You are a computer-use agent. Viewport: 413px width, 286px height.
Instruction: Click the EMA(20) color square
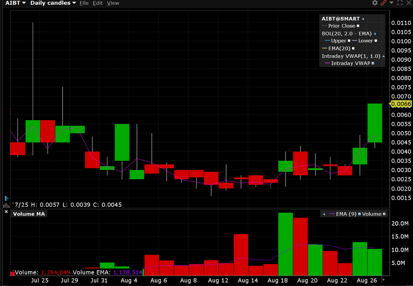[x=353, y=48]
